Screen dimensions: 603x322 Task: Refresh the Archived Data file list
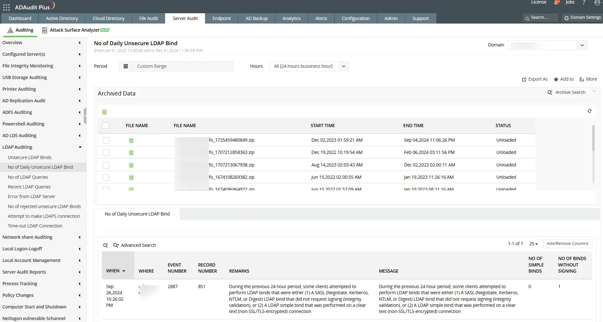590,111
